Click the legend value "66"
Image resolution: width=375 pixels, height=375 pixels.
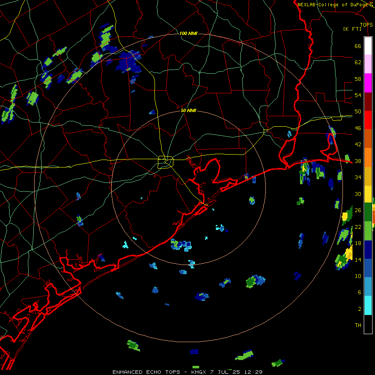click(358, 46)
